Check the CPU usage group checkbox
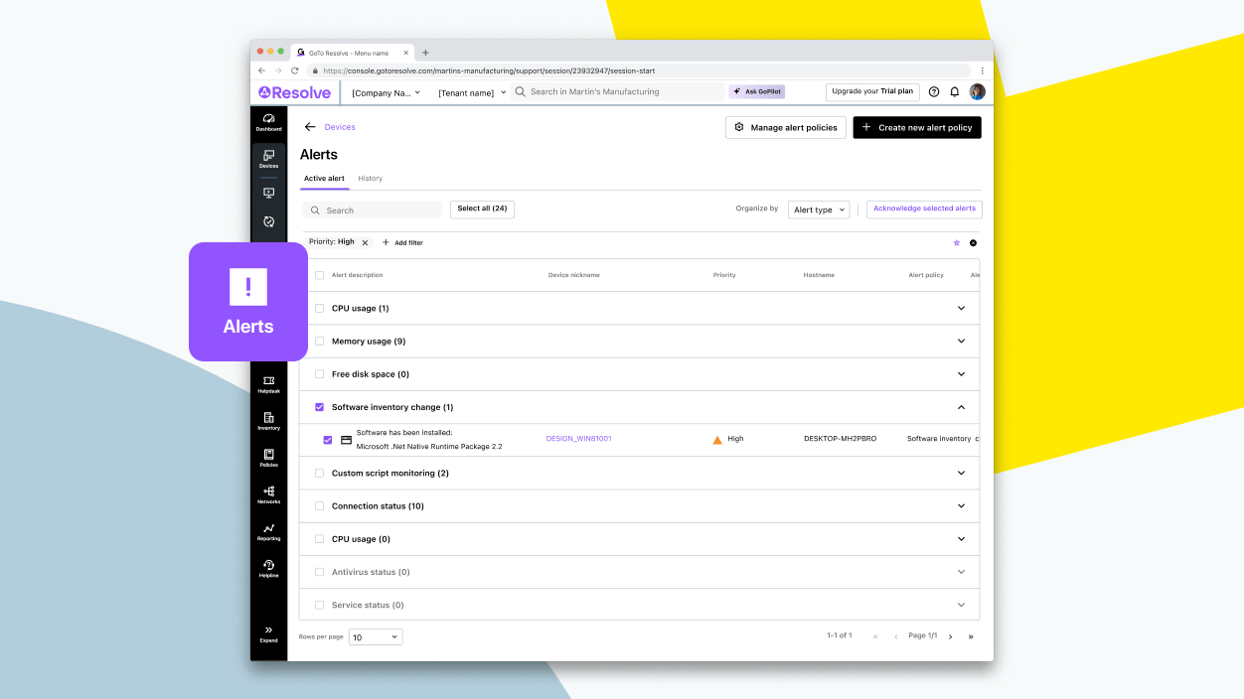1244x699 pixels. click(320, 308)
